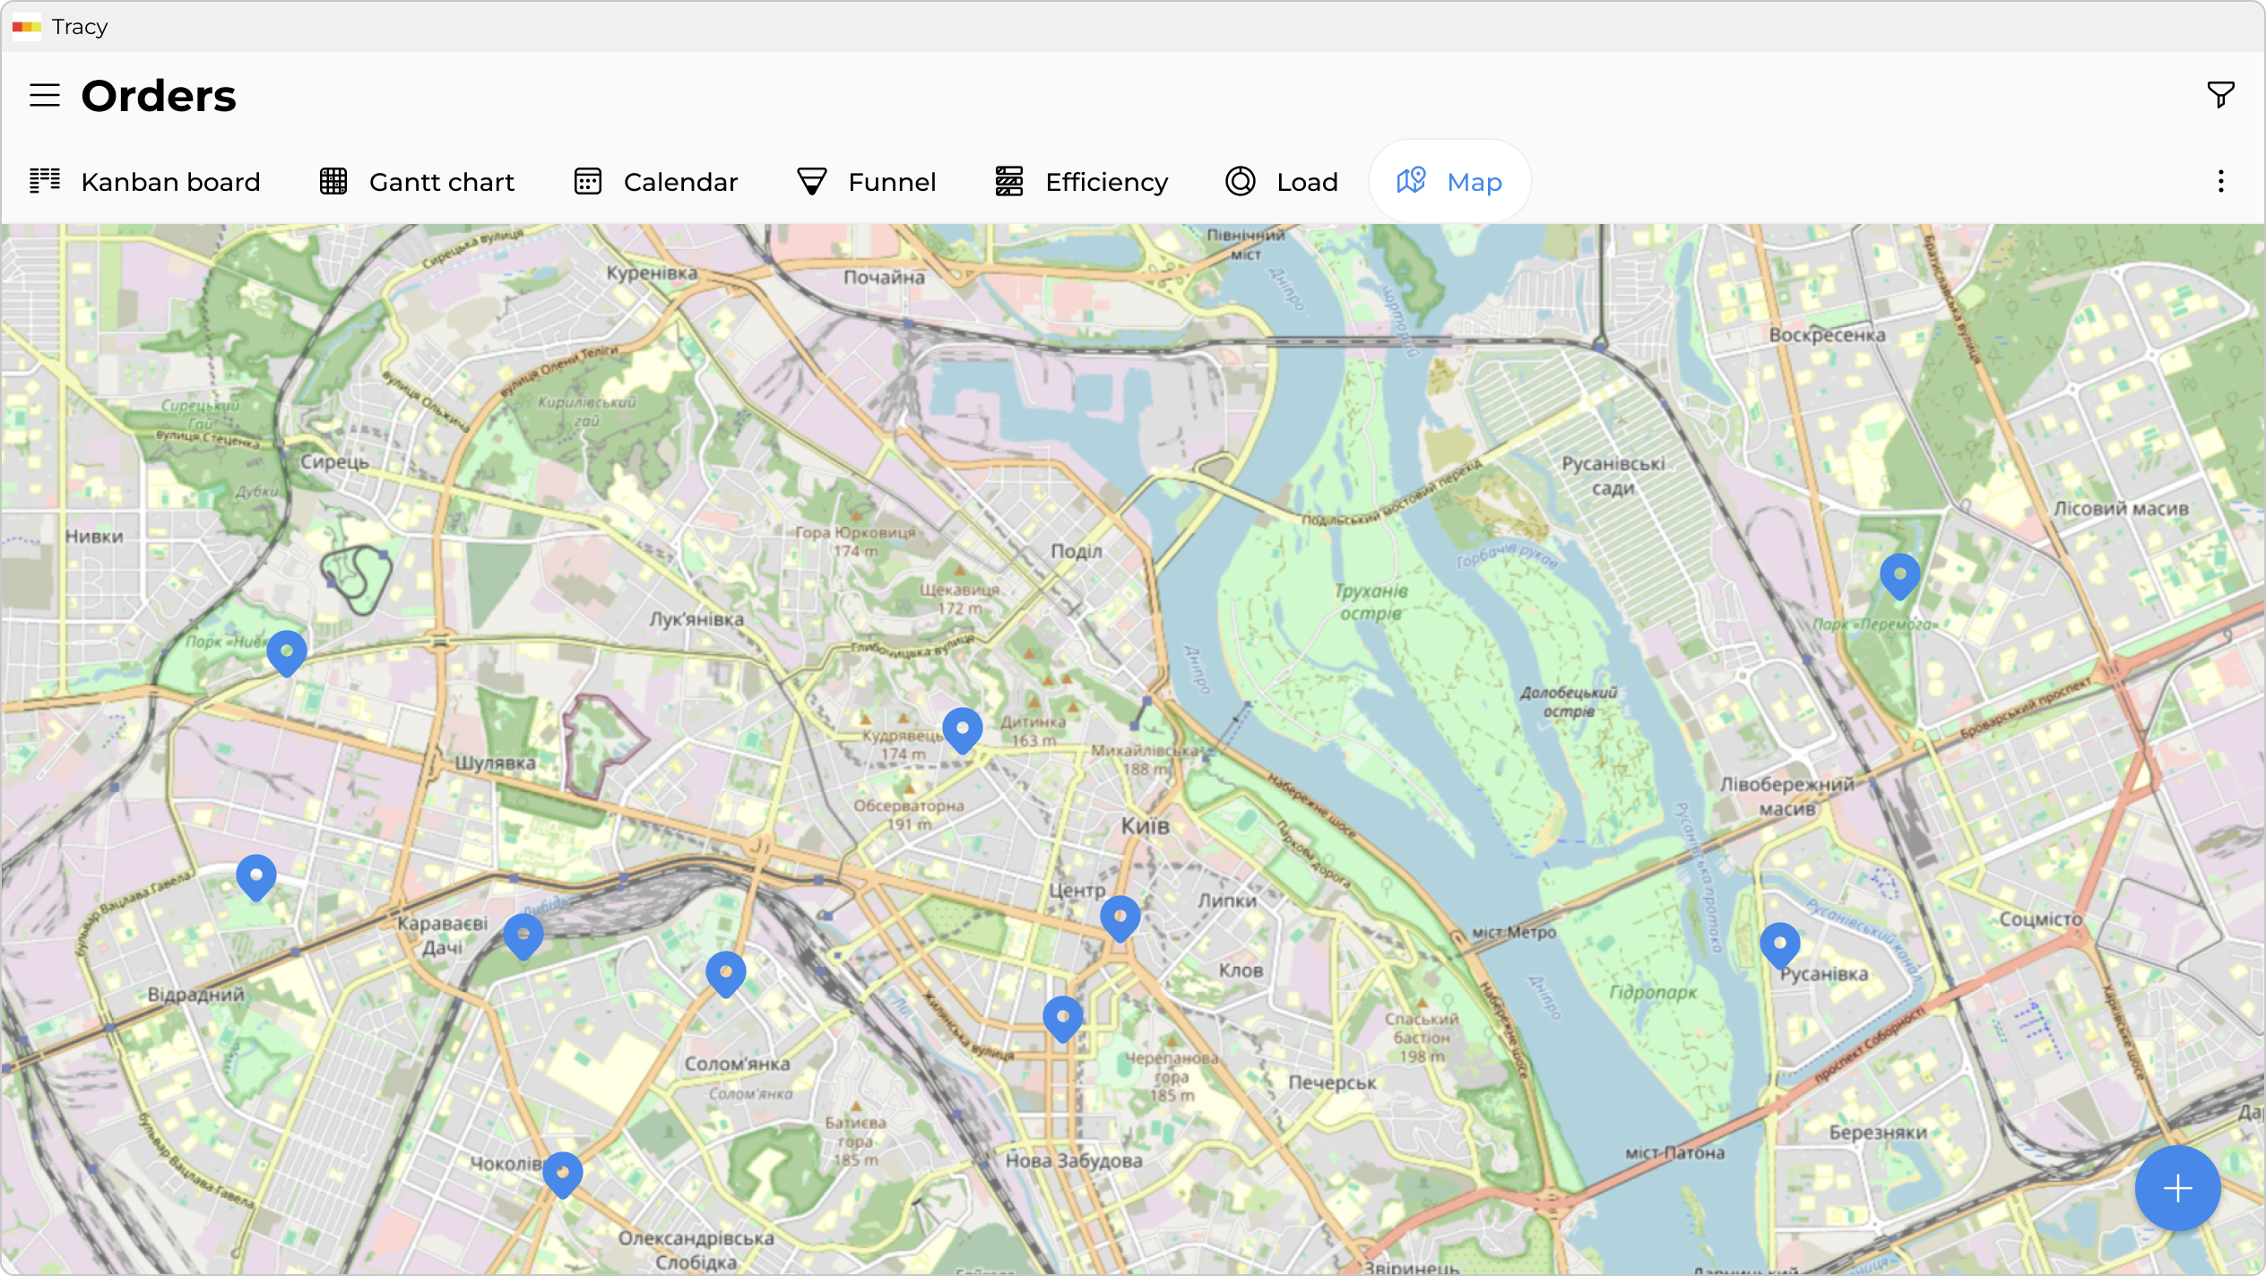The image size is (2266, 1276).
Task: Click the order pin near Кудрявець
Action: tap(962, 729)
